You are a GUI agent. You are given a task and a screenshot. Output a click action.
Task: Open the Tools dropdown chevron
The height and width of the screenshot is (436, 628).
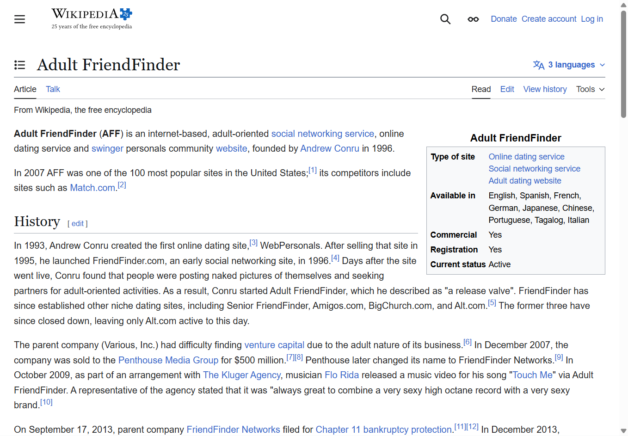point(602,89)
